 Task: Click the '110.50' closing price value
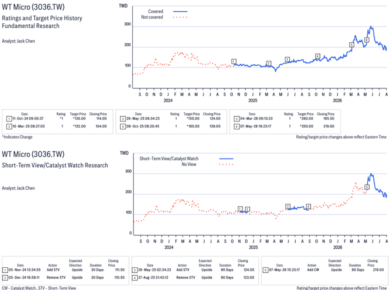(x=119, y=277)
